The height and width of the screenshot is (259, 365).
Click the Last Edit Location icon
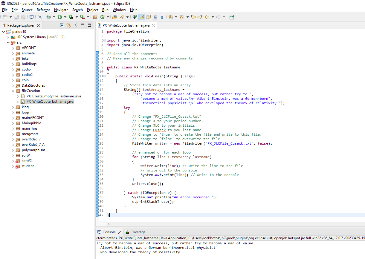tap(193, 17)
